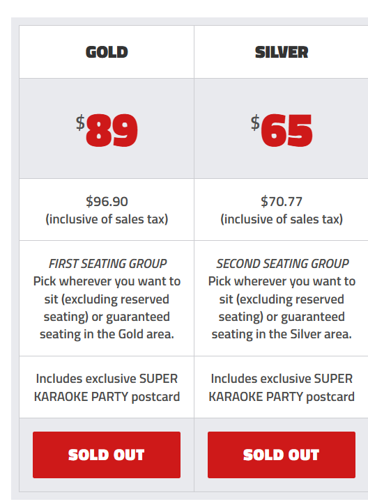Click Silver column's postcard inclusion text

pos(282,387)
